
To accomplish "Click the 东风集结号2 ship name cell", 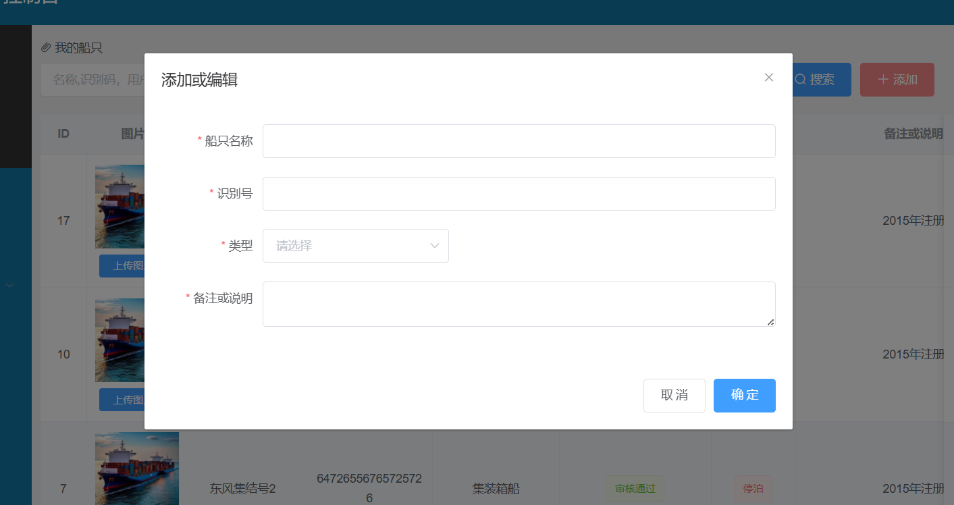I will [x=242, y=489].
